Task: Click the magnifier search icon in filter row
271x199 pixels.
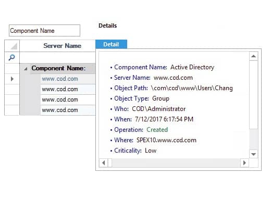Action: [12, 57]
